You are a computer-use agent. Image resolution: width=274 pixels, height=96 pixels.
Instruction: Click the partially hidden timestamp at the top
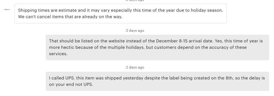click(135, 1)
